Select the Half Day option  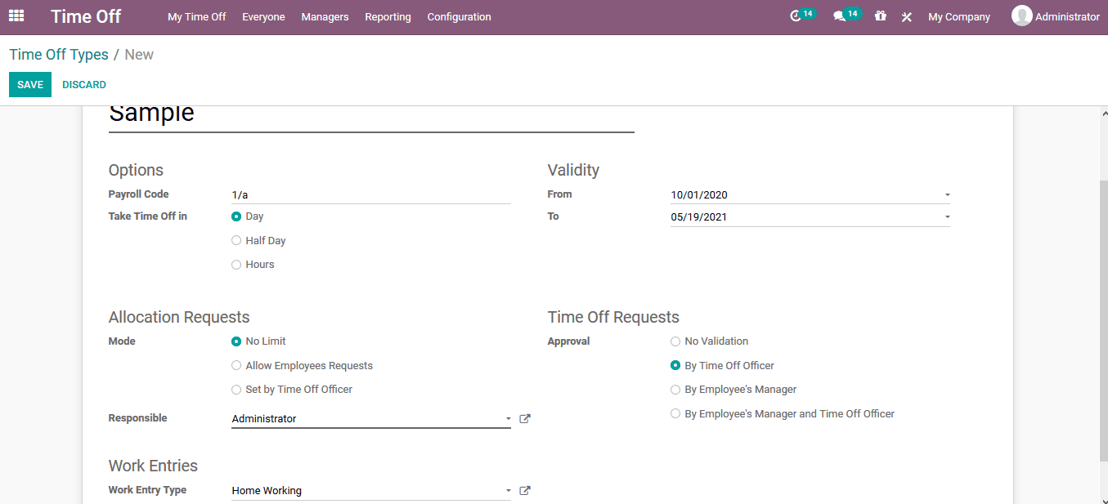point(236,240)
